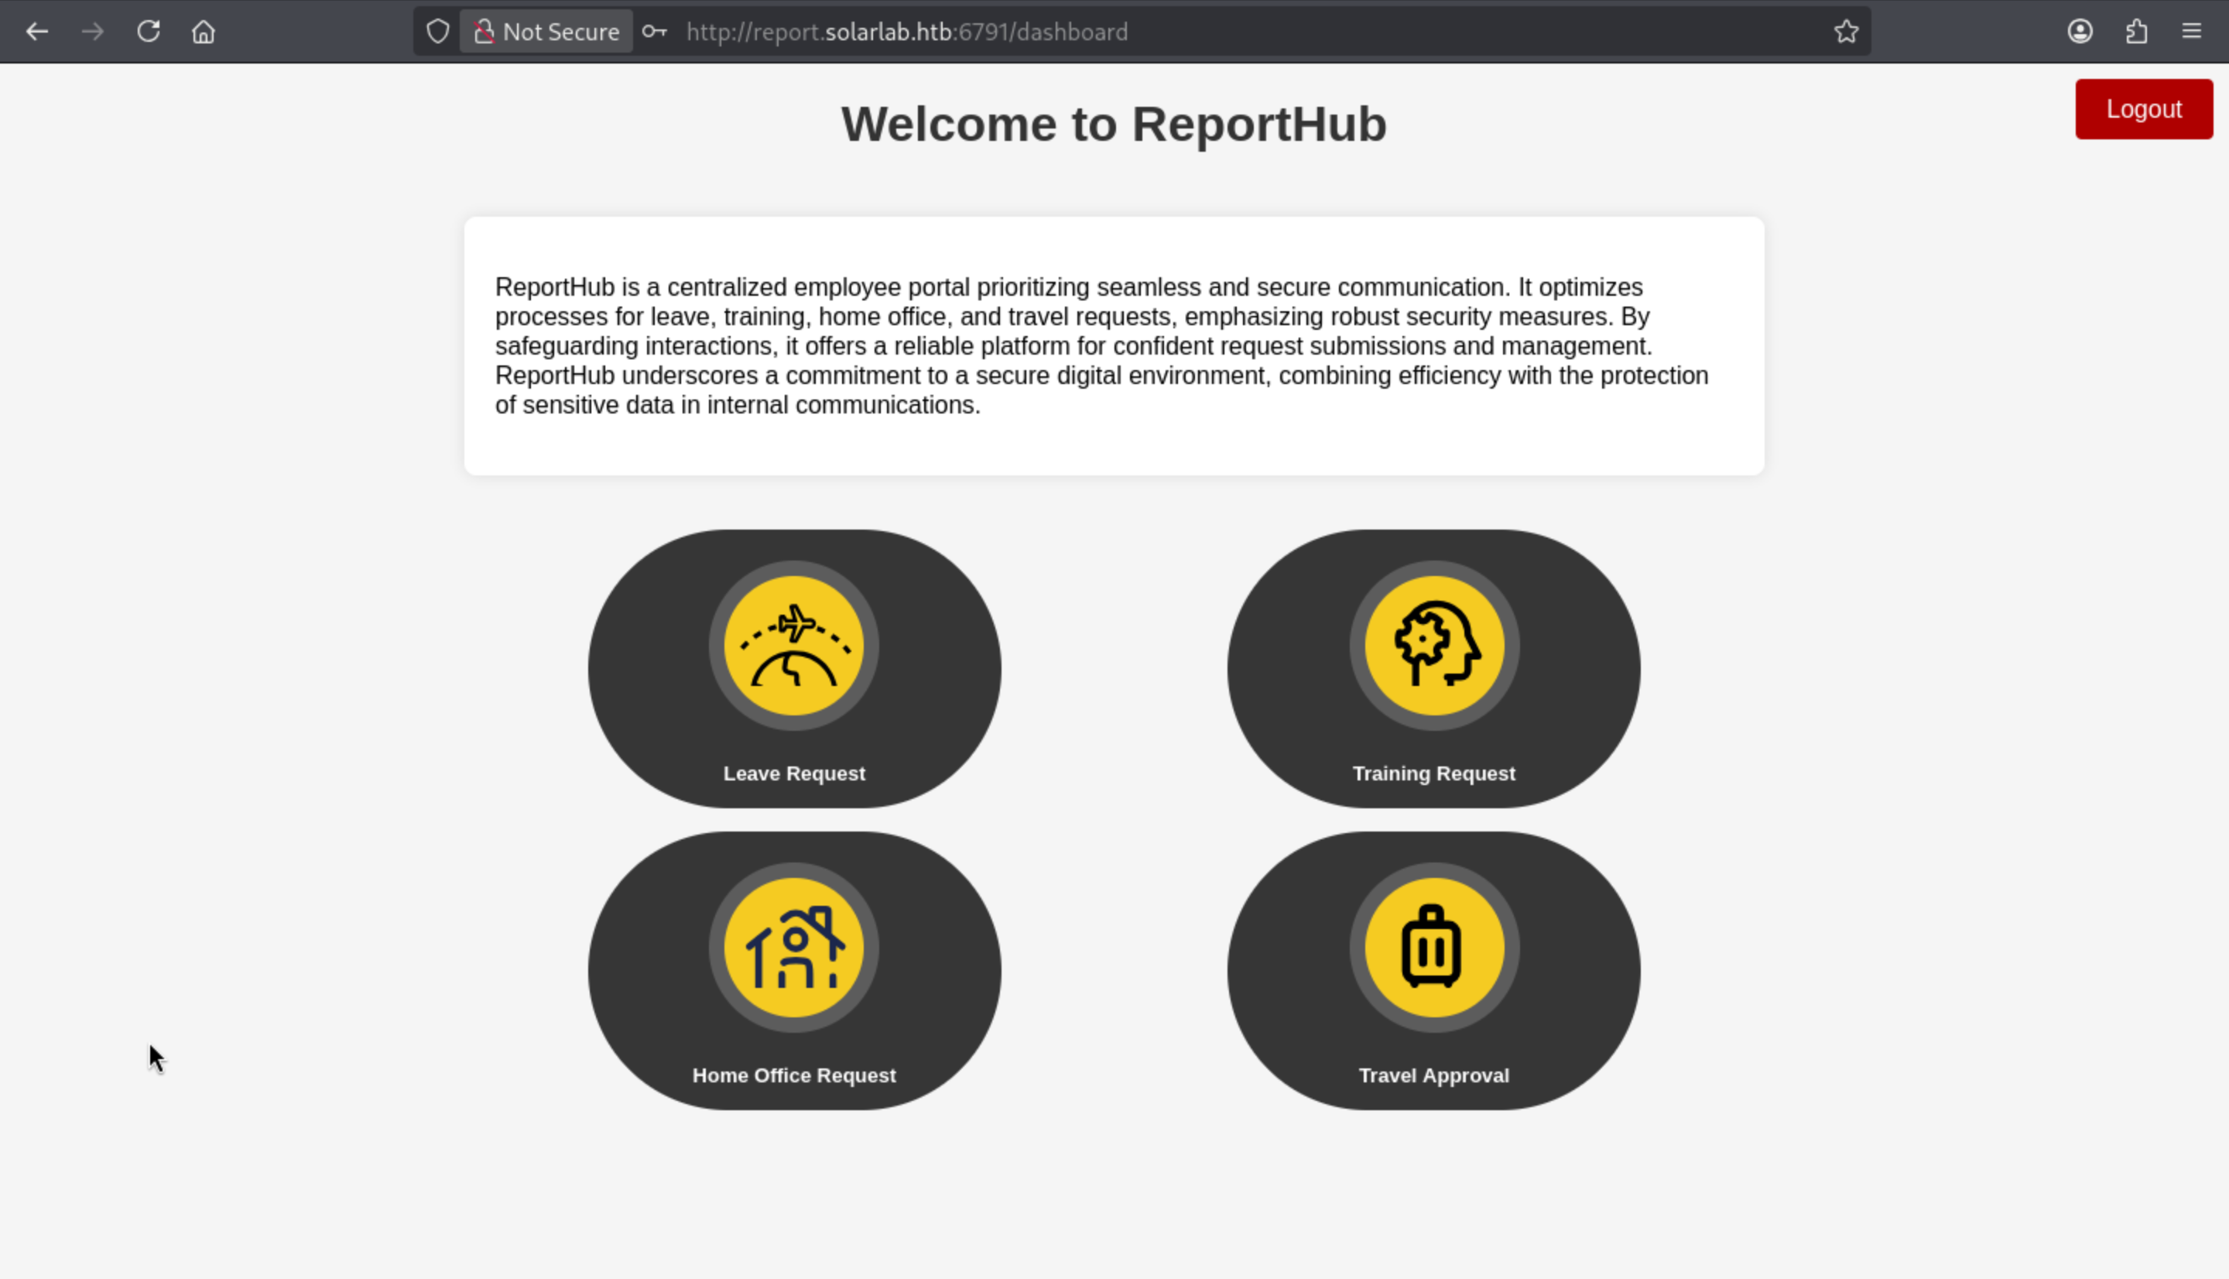Click the saved password key icon
2229x1279 pixels.
coord(654,32)
